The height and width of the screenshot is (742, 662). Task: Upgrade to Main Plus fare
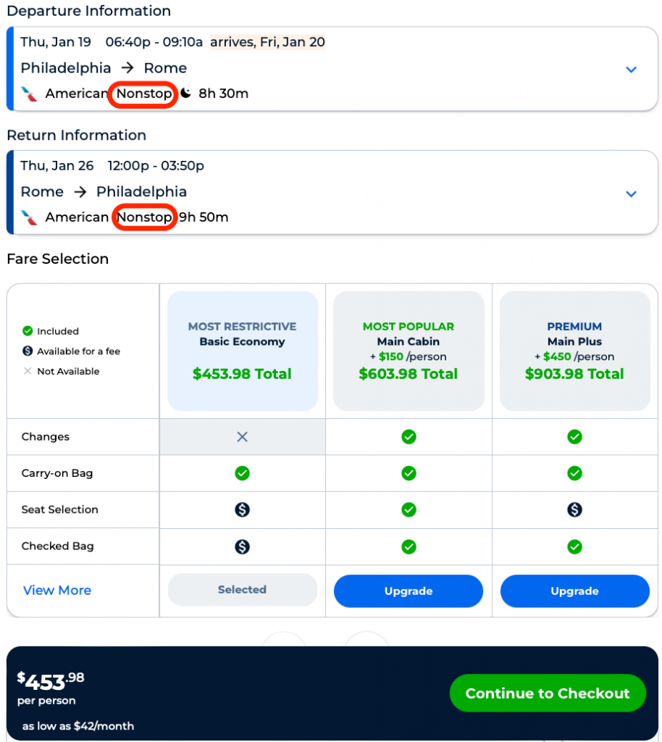[574, 591]
